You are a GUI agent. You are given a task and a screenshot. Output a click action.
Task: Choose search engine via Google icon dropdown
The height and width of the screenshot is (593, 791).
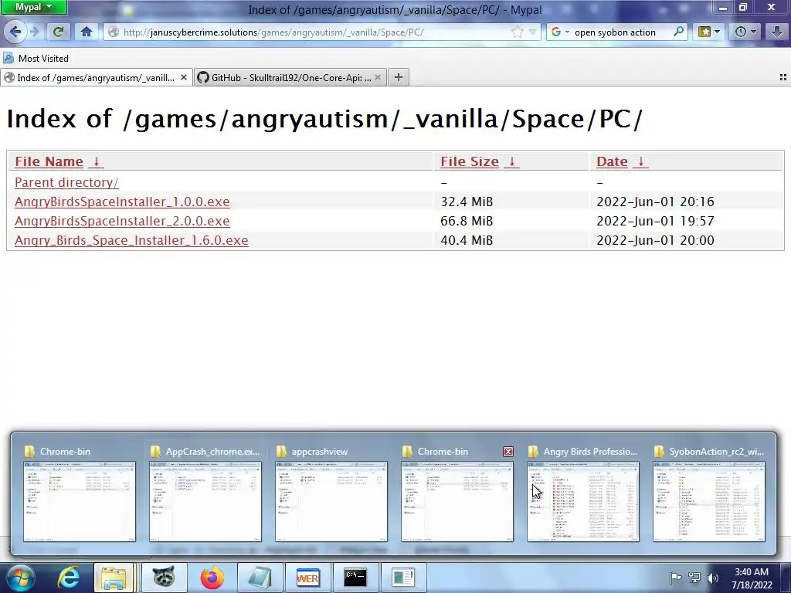[560, 32]
